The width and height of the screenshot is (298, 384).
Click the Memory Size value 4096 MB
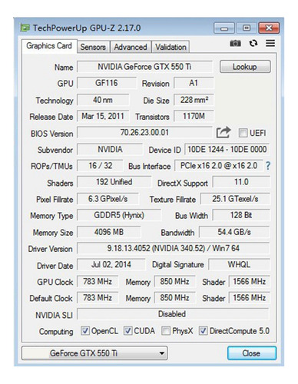click(x=109, y=232)
